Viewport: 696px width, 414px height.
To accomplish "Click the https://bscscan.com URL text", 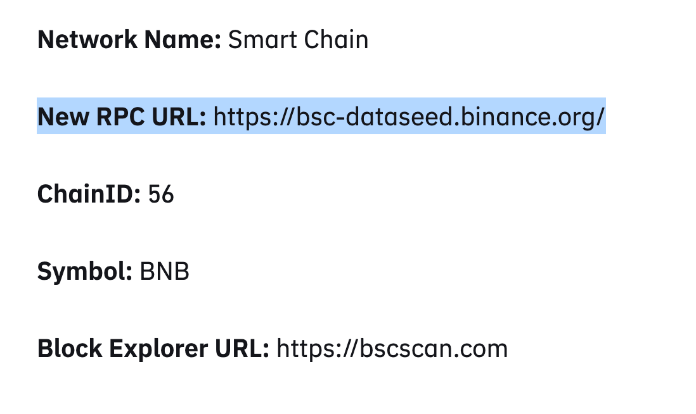I will point(392,348).
